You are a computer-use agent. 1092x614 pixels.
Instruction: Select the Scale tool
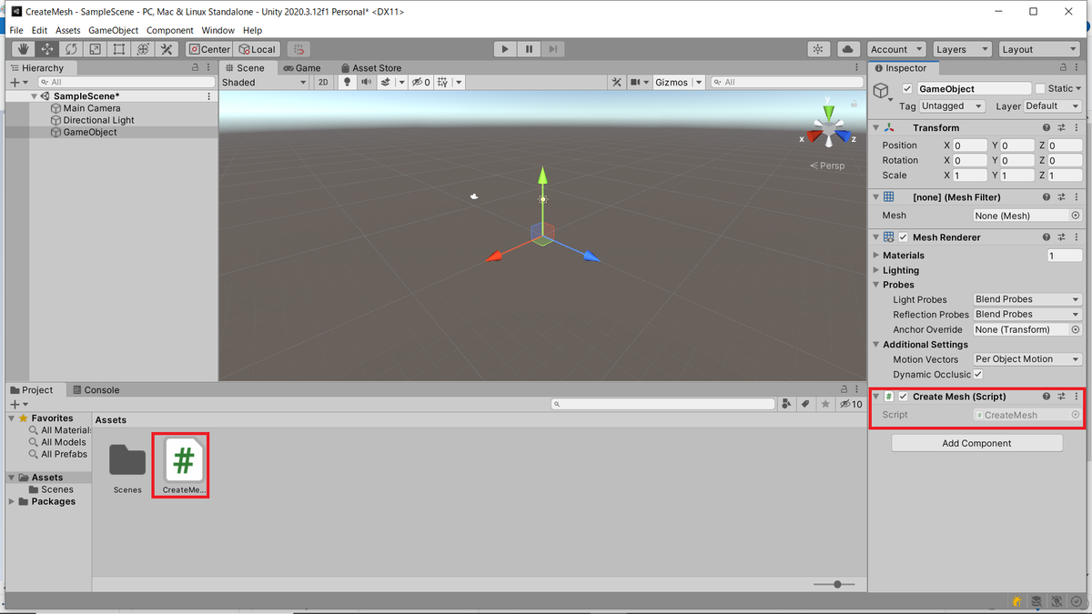95,49
